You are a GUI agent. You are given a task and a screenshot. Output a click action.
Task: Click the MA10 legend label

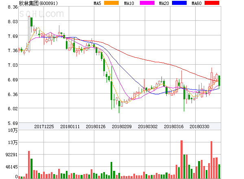click(x=129, y=3)
